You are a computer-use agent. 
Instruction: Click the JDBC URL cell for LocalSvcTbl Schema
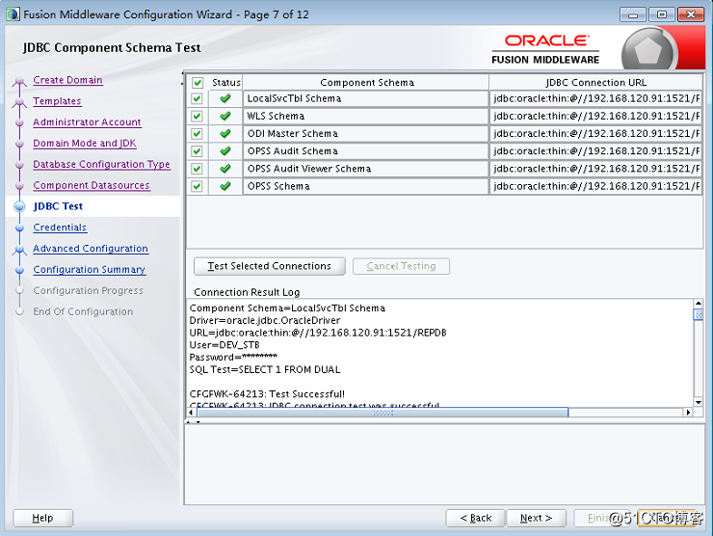tap(595, 98)
